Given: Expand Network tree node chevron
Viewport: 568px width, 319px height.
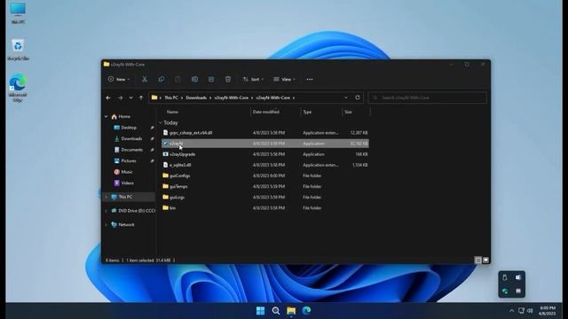Looking at the screenshot, I should [106, 224].
